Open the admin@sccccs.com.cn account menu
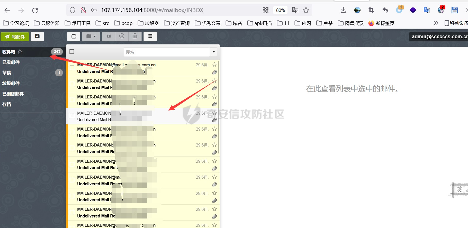The height and width of the screenshot is (228, 468). [x=439, y=37]
